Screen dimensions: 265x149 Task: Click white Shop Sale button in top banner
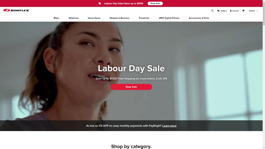pyautogui.click(x=155, y=3)
